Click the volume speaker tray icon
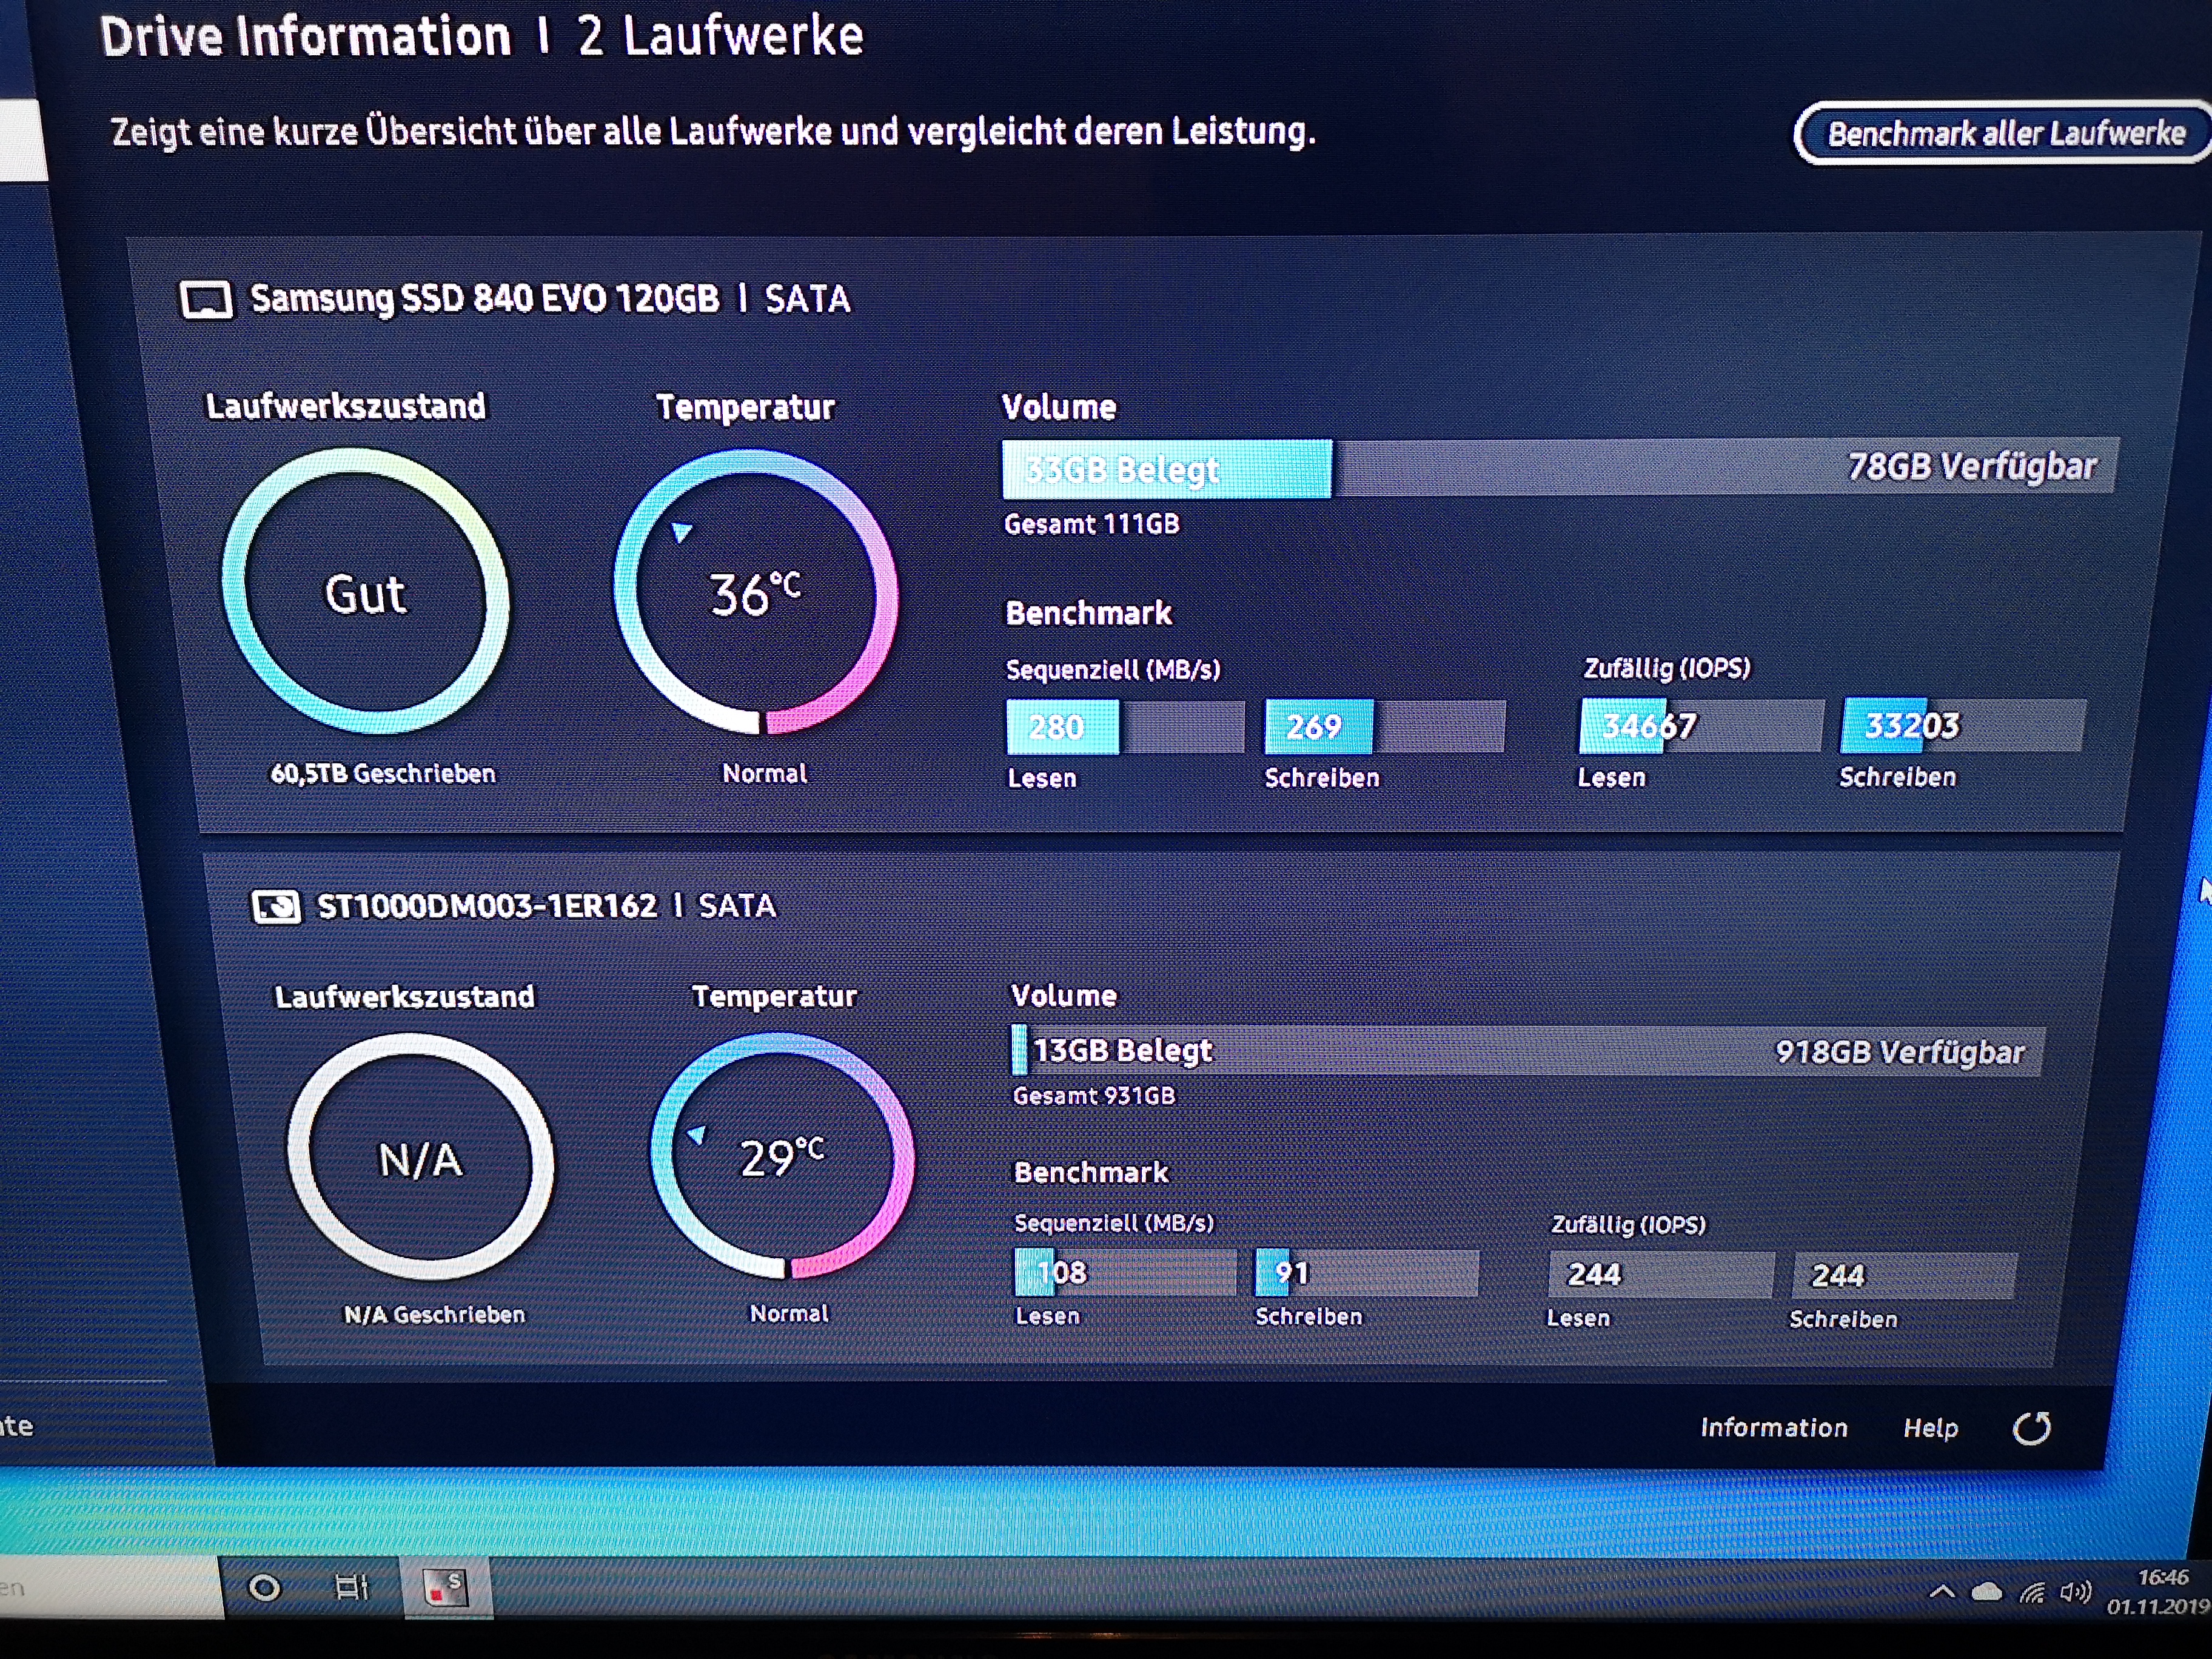Image resolution: width=2212 pixels, height=1659 pixels. pyautogui.click(x=2075, y=1592)
